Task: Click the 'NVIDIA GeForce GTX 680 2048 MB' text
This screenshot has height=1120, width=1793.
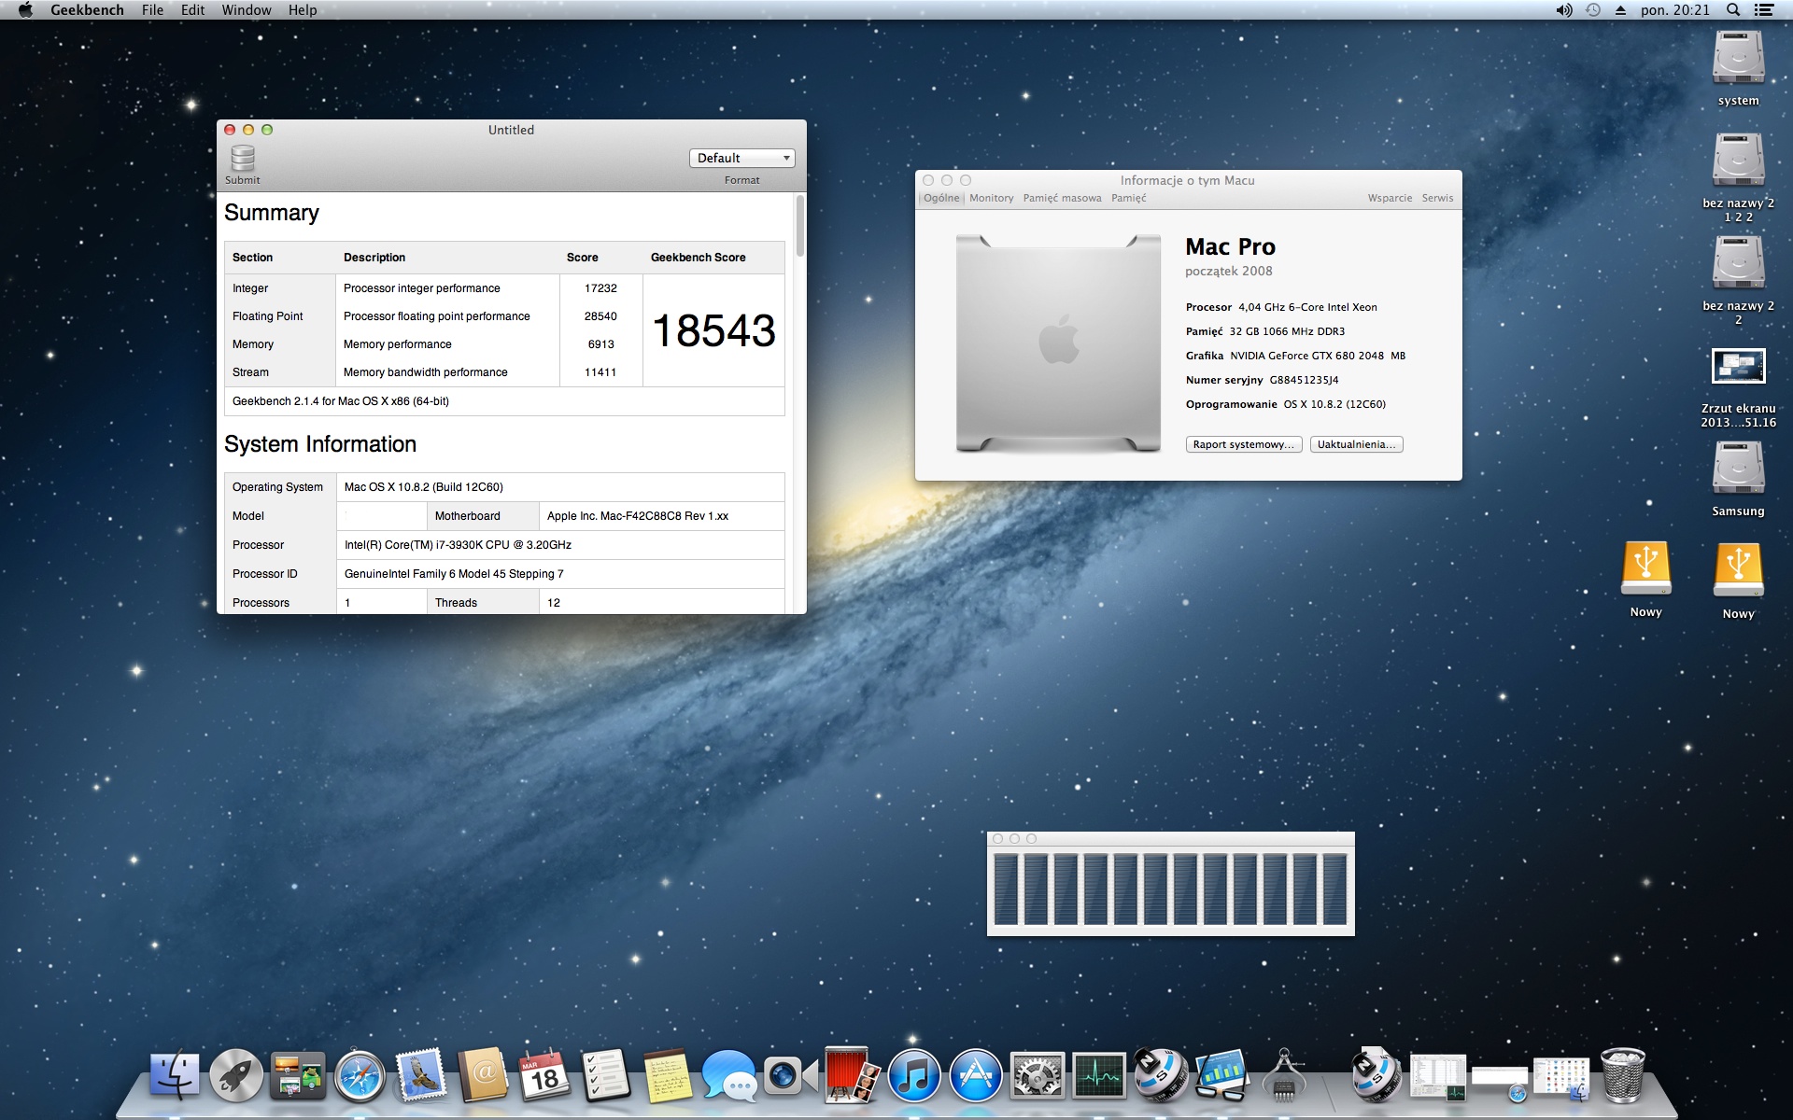Action: (x=1318, y=356)
